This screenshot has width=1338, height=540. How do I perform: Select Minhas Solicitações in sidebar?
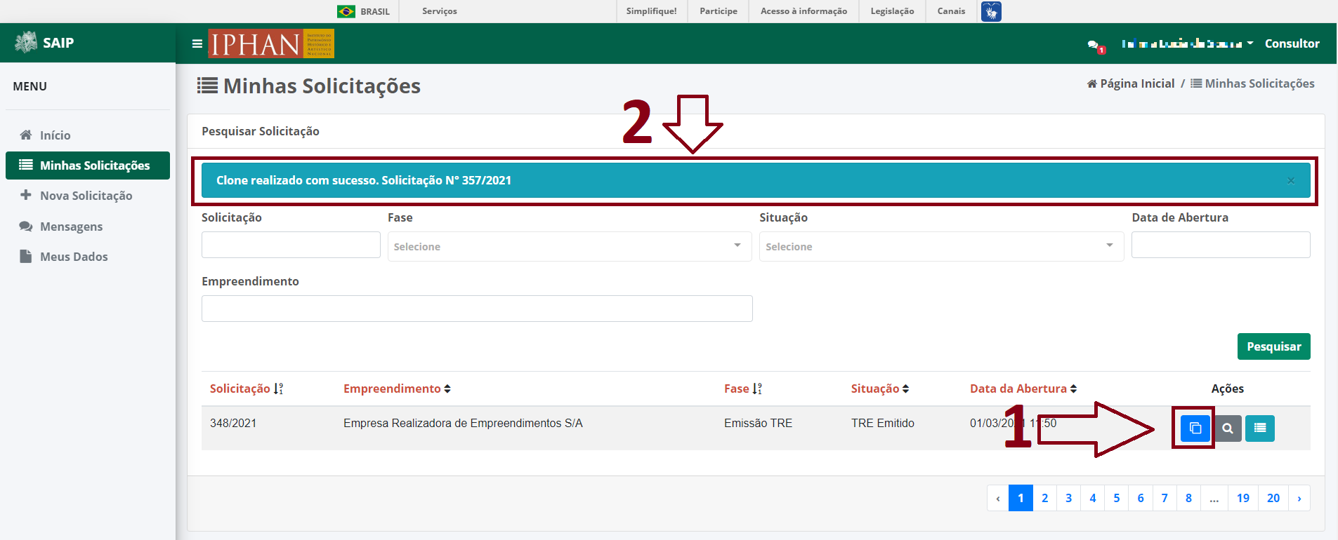[x=88, y=166]
